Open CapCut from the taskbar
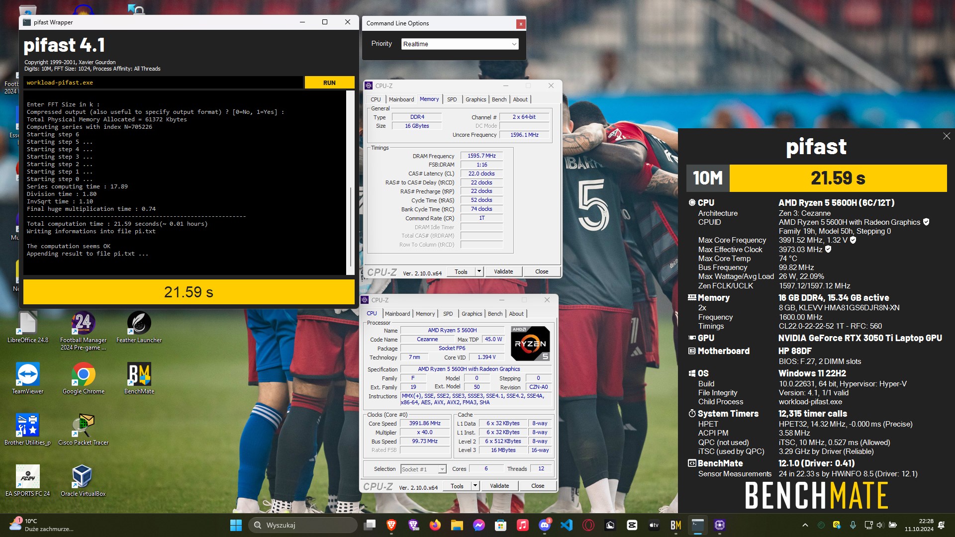 point(632,525)
